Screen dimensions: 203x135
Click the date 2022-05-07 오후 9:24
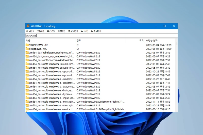click(158, 94)
